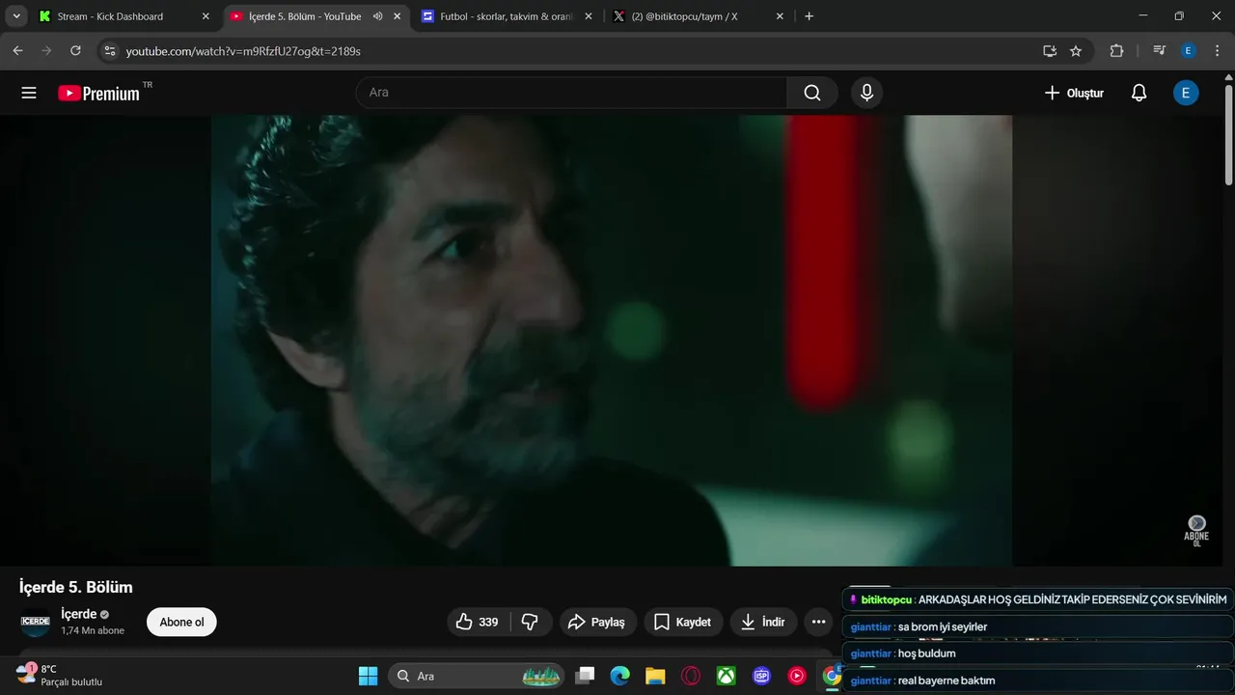
Task: Click the YouTube search magnifier button
Action: (812, 93)
